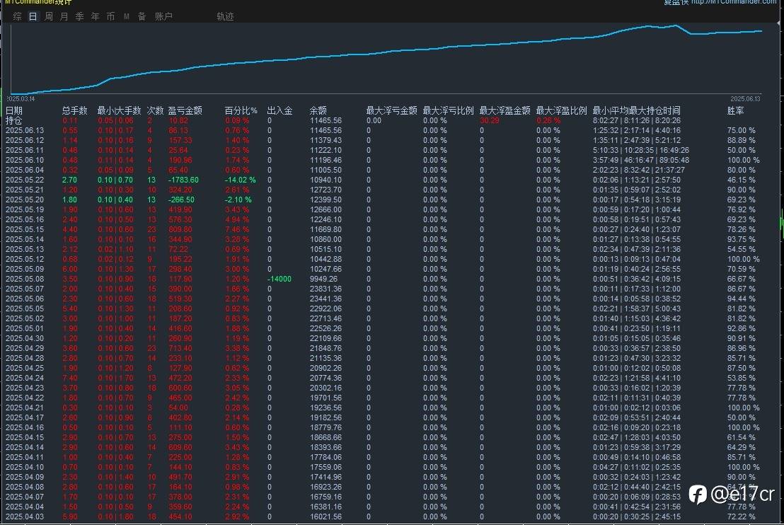Open the 备 tab
The width and height of the screenshot is (784, 525).
(142, 16)
